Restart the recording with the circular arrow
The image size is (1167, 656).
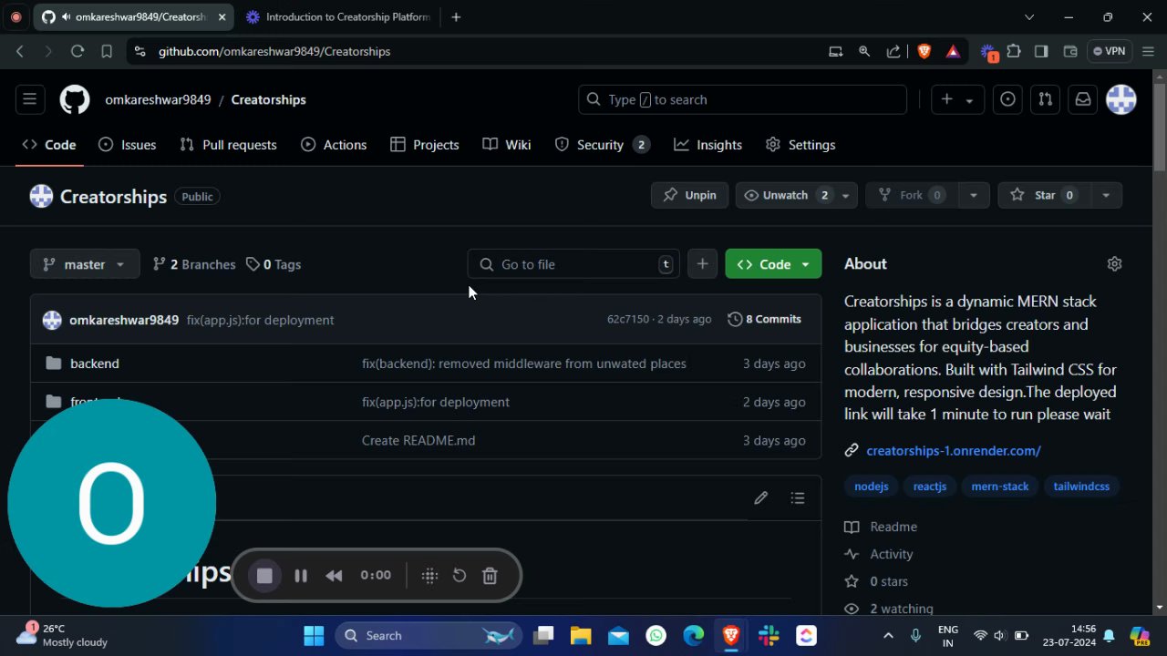click(x=460, y=575)
